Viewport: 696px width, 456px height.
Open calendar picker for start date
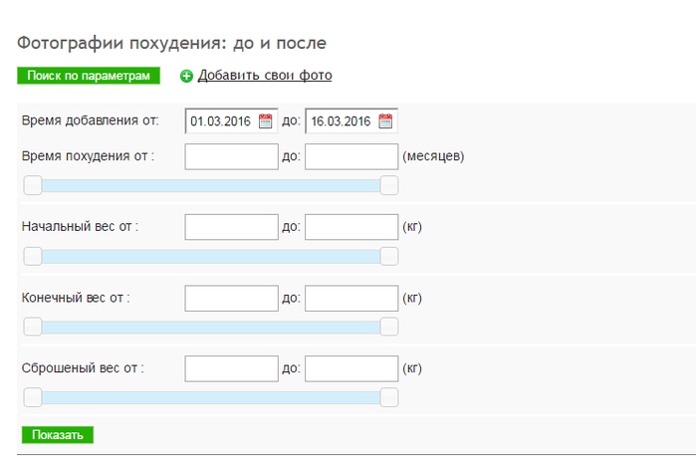click(265, 121)
